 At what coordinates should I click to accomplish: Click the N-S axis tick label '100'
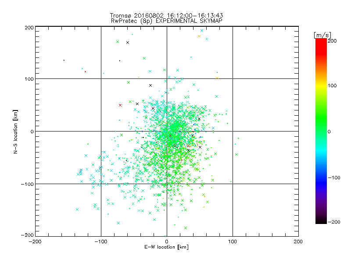click(29, 79)
